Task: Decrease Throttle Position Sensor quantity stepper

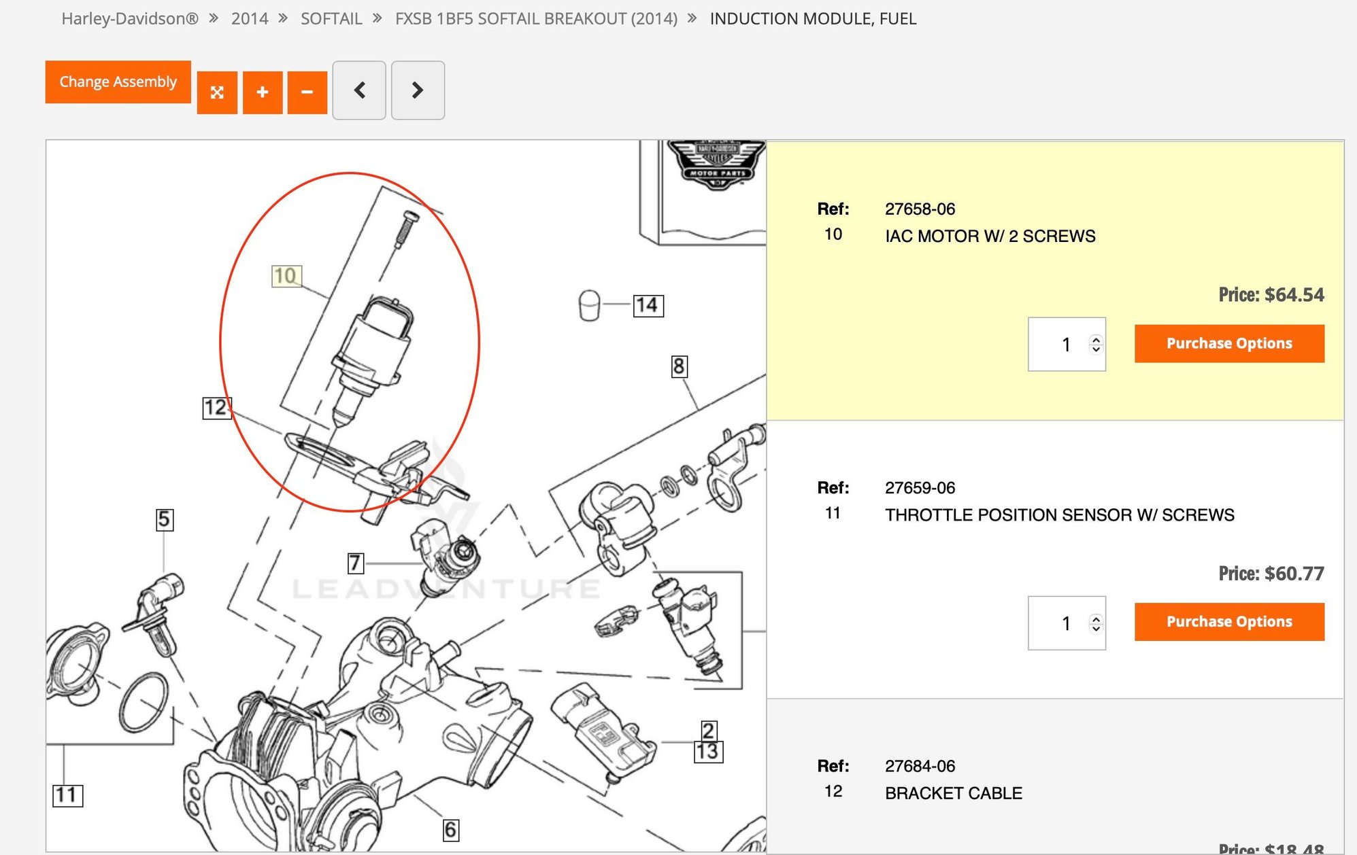Action: [1096, 628]
